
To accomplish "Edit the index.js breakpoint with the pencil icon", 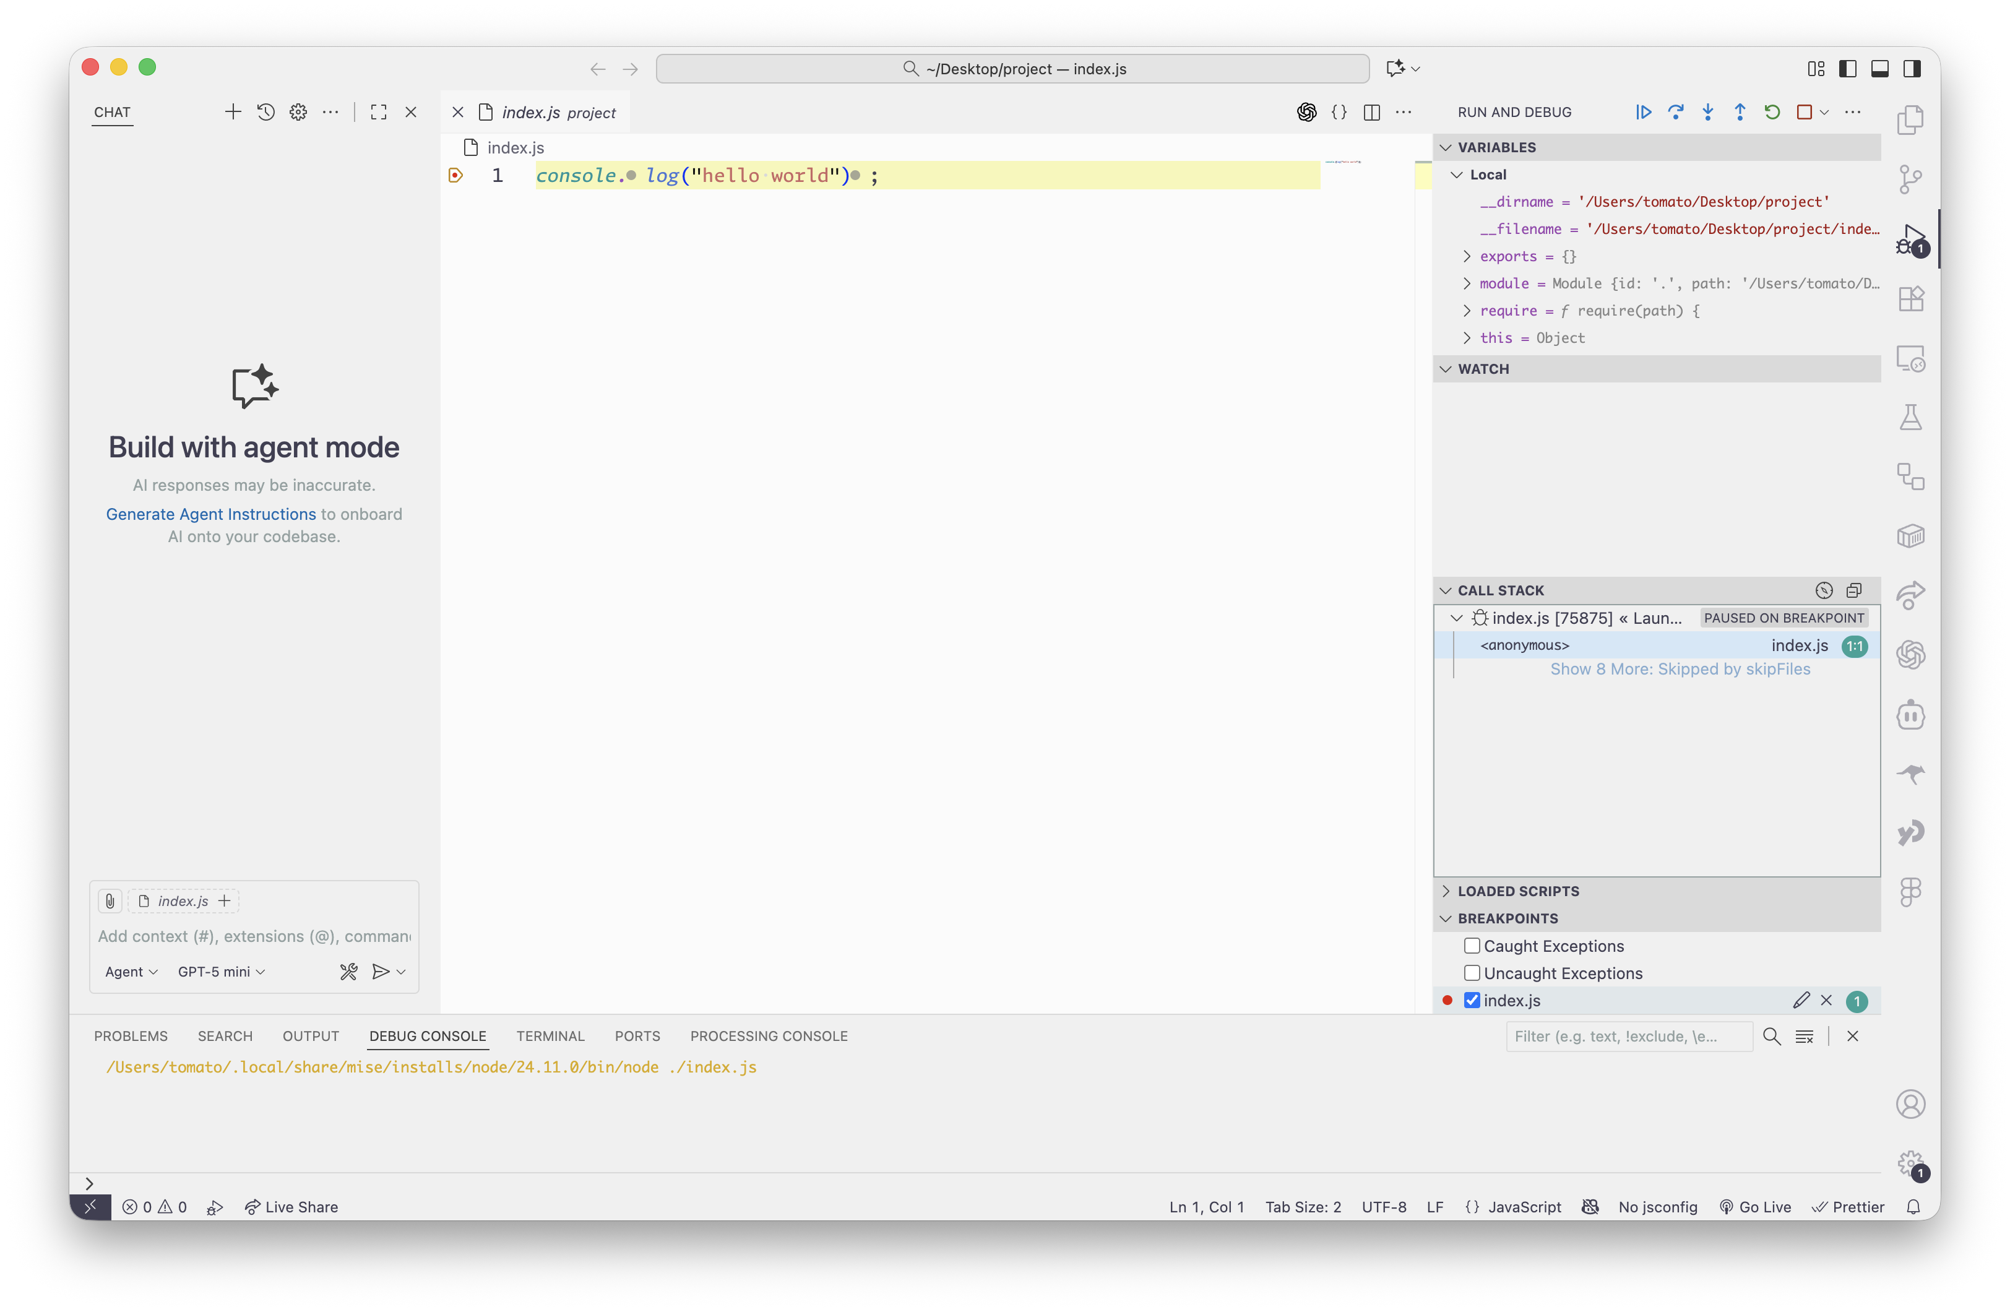I will coord(1801,1000).
